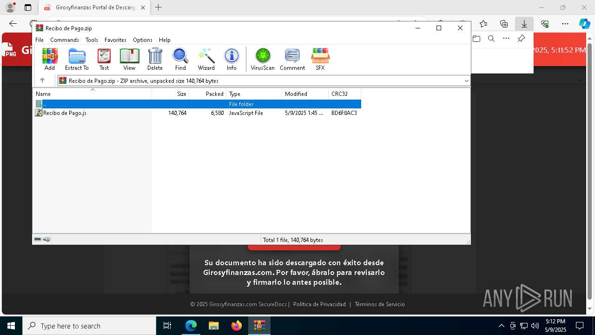Close the Girosyfinanzas browser tab
The height and width of the screenshot is (335, 595).
pyautogui.click(x=143, y=7)
